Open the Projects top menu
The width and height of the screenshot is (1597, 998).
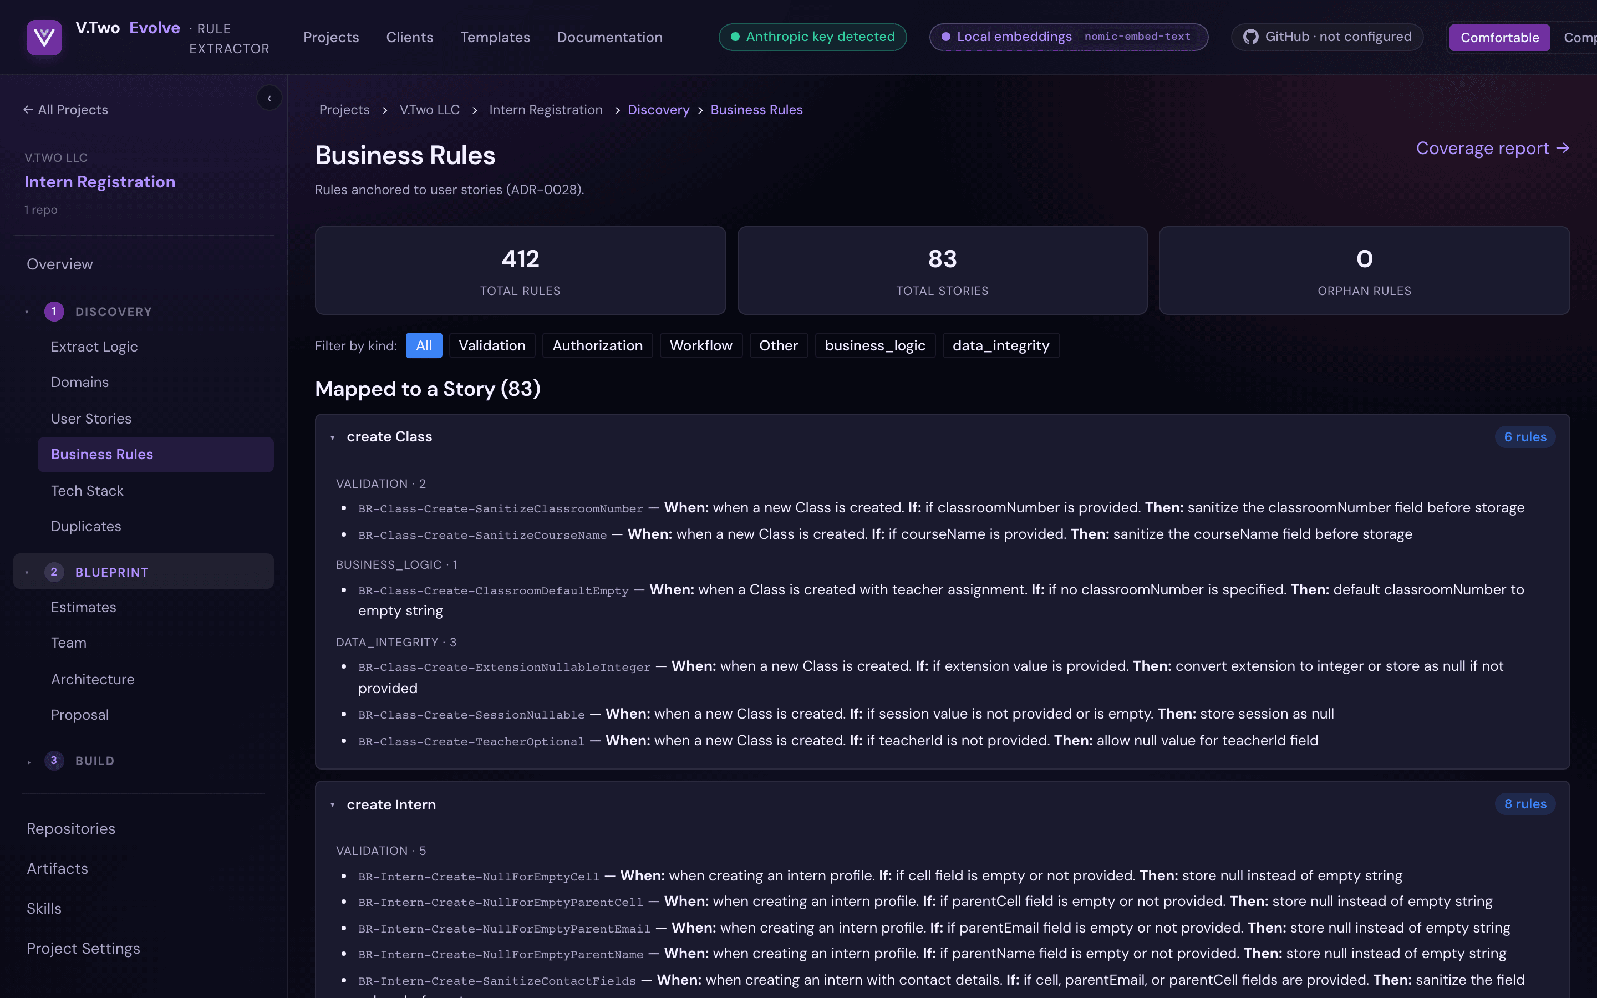331,38
